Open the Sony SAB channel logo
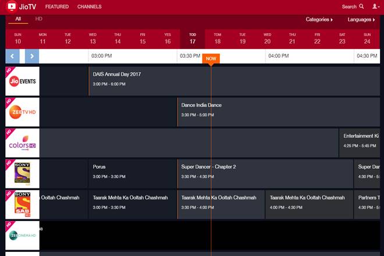Viewport: 384px width, 256px height. click(22, 205)
